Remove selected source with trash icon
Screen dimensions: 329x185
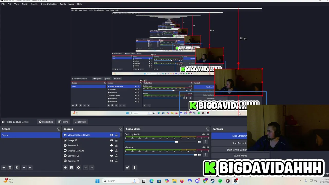coord(71,168)
